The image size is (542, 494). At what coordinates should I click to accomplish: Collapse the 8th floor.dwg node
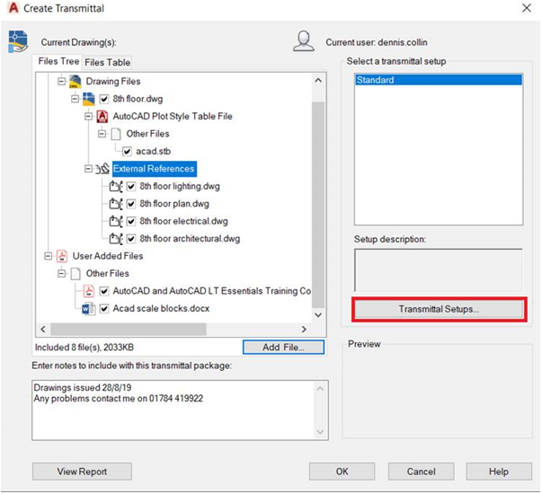(75, 99)
